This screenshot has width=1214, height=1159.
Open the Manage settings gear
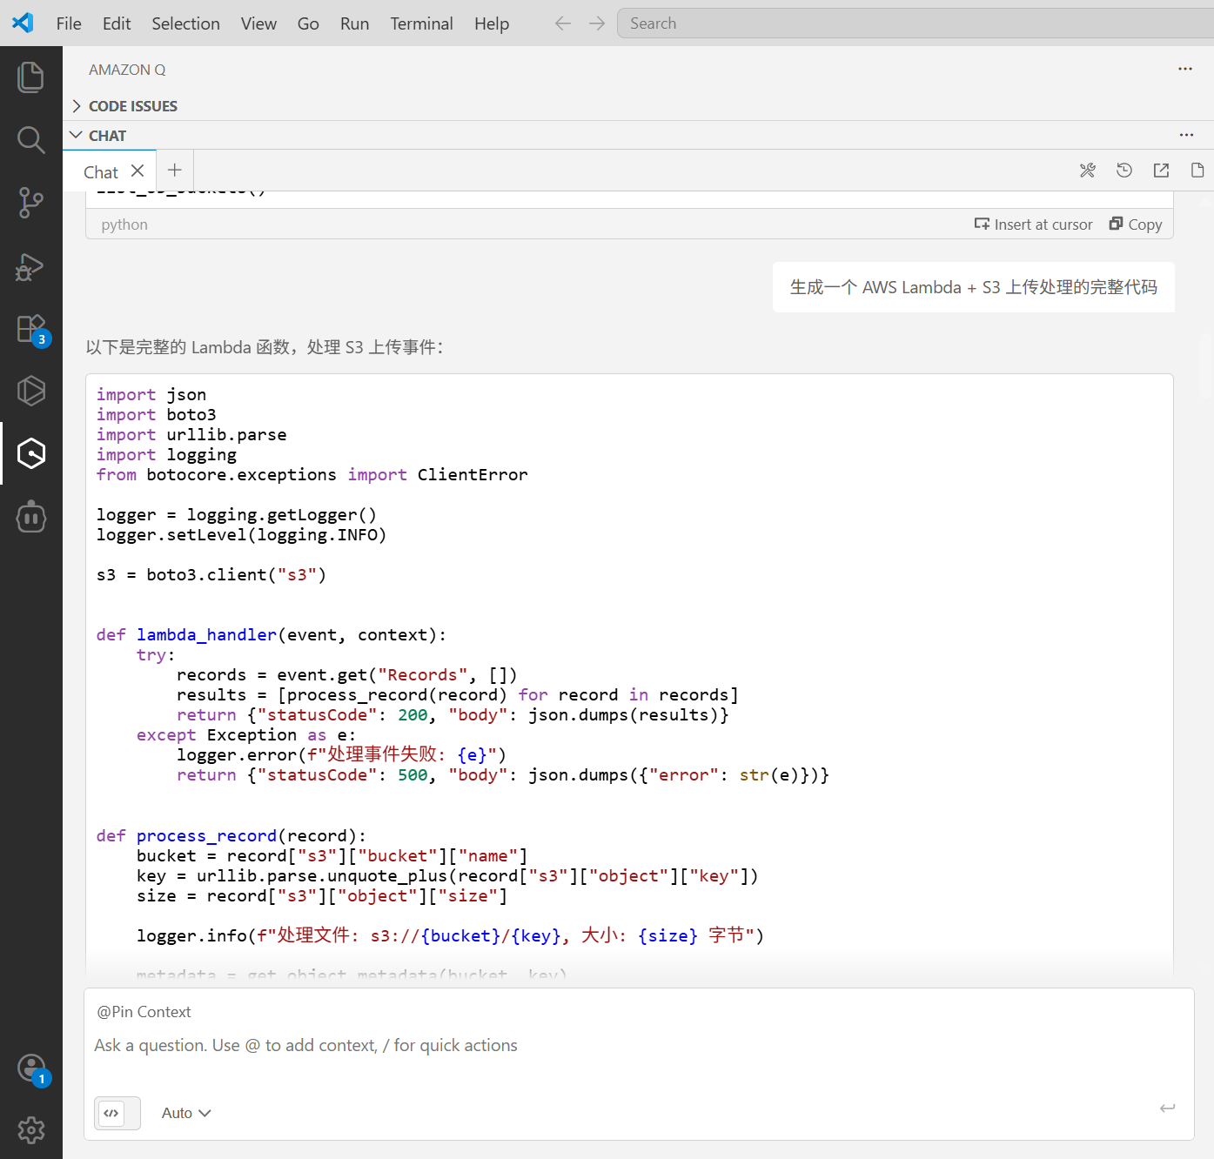(x=31, y=1129)
